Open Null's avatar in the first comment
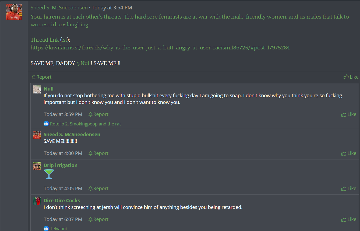This screenshot has height=231, width=360. (37, 89)
